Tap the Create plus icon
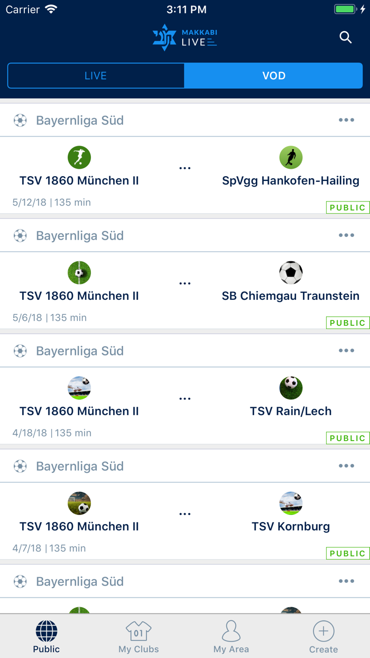The height and width of the screenshot is (658, 370). [x=323, y=636]
